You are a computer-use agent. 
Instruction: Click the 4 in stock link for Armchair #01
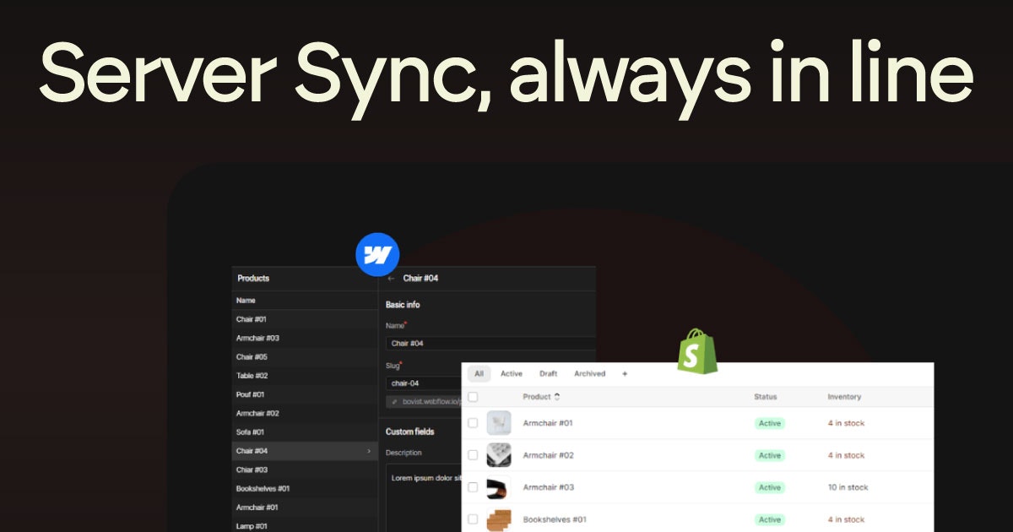[845, 423]
